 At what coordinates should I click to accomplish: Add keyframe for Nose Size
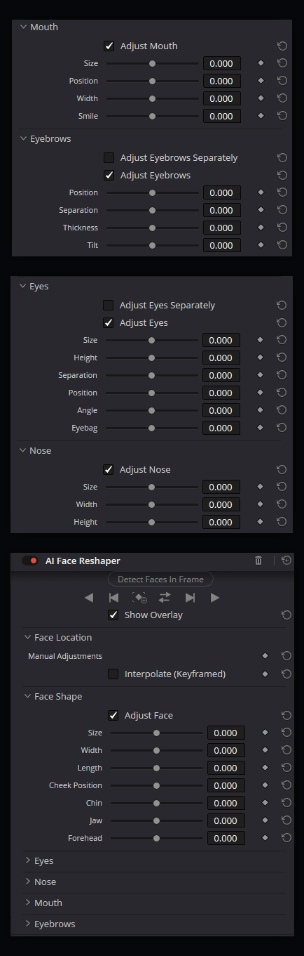260,487
